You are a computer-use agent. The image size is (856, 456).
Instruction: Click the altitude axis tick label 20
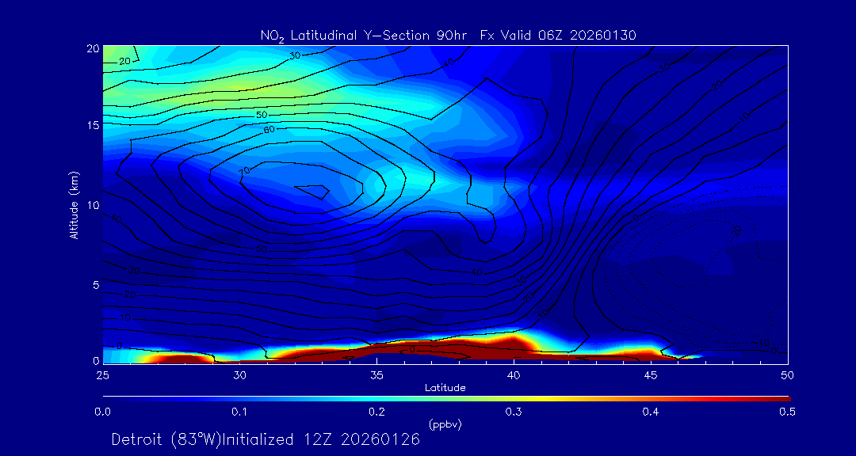(92, 48)
